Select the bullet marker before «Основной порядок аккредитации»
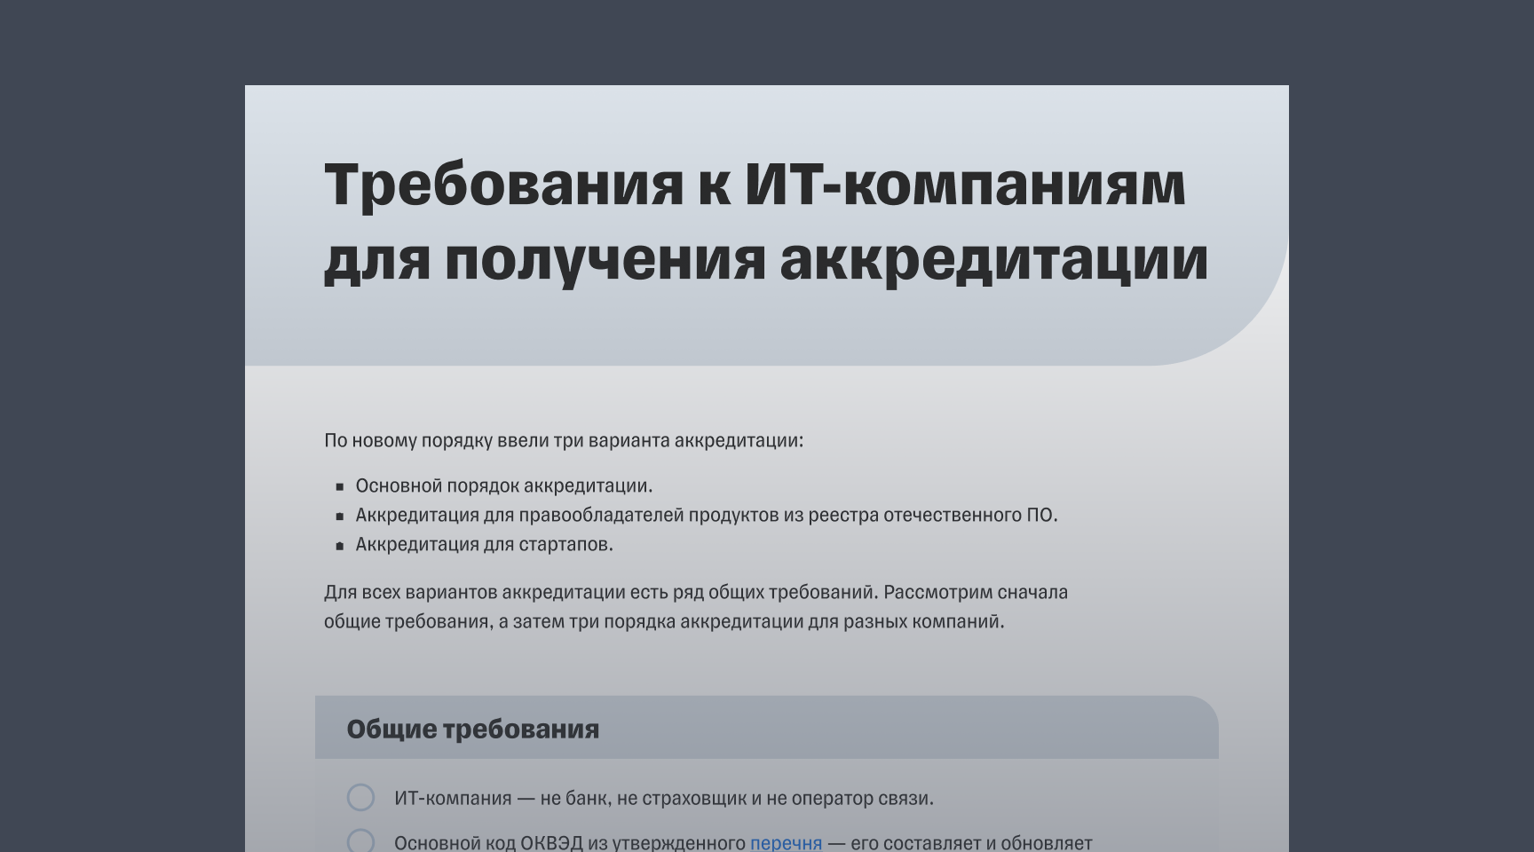Screen dimensions: 1534x852 [340, 487]
